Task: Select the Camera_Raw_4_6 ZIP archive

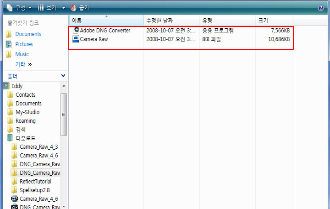Action: (x=38, y=199)
